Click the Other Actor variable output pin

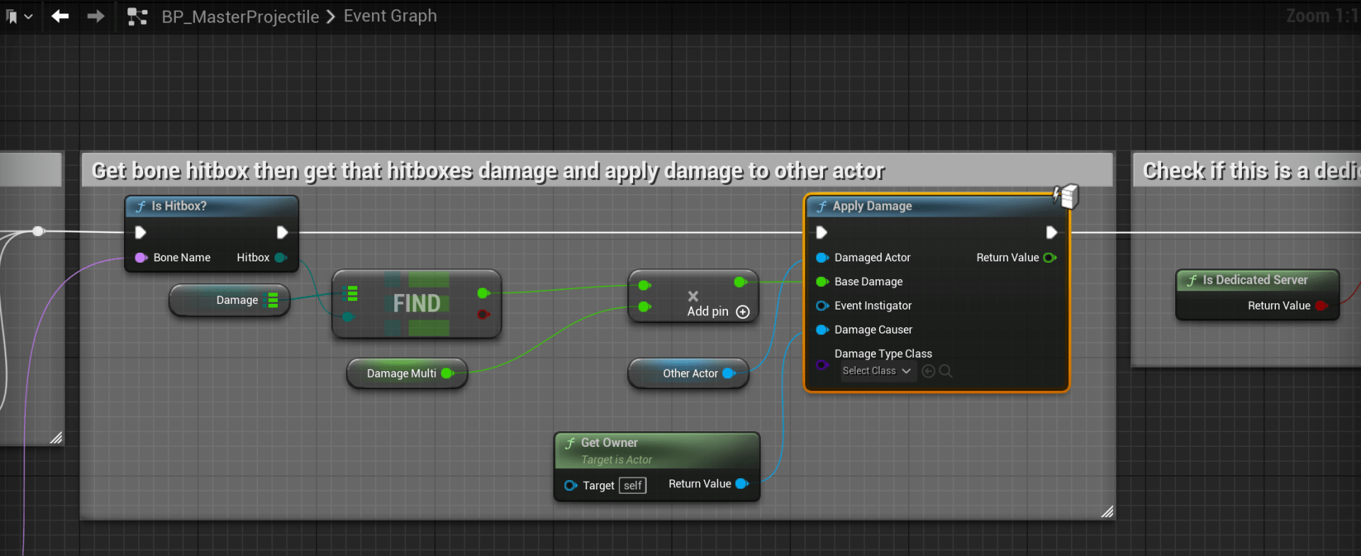pyautogui.click(x=729, y=373)
